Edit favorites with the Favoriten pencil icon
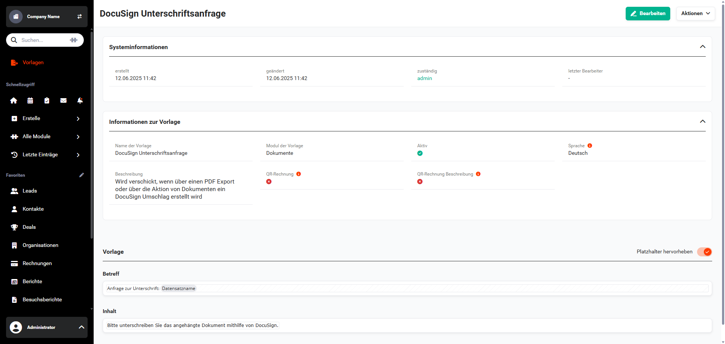The height and width of the screenshot is (344, 725). pyautogui.click(x=82, y=175)
